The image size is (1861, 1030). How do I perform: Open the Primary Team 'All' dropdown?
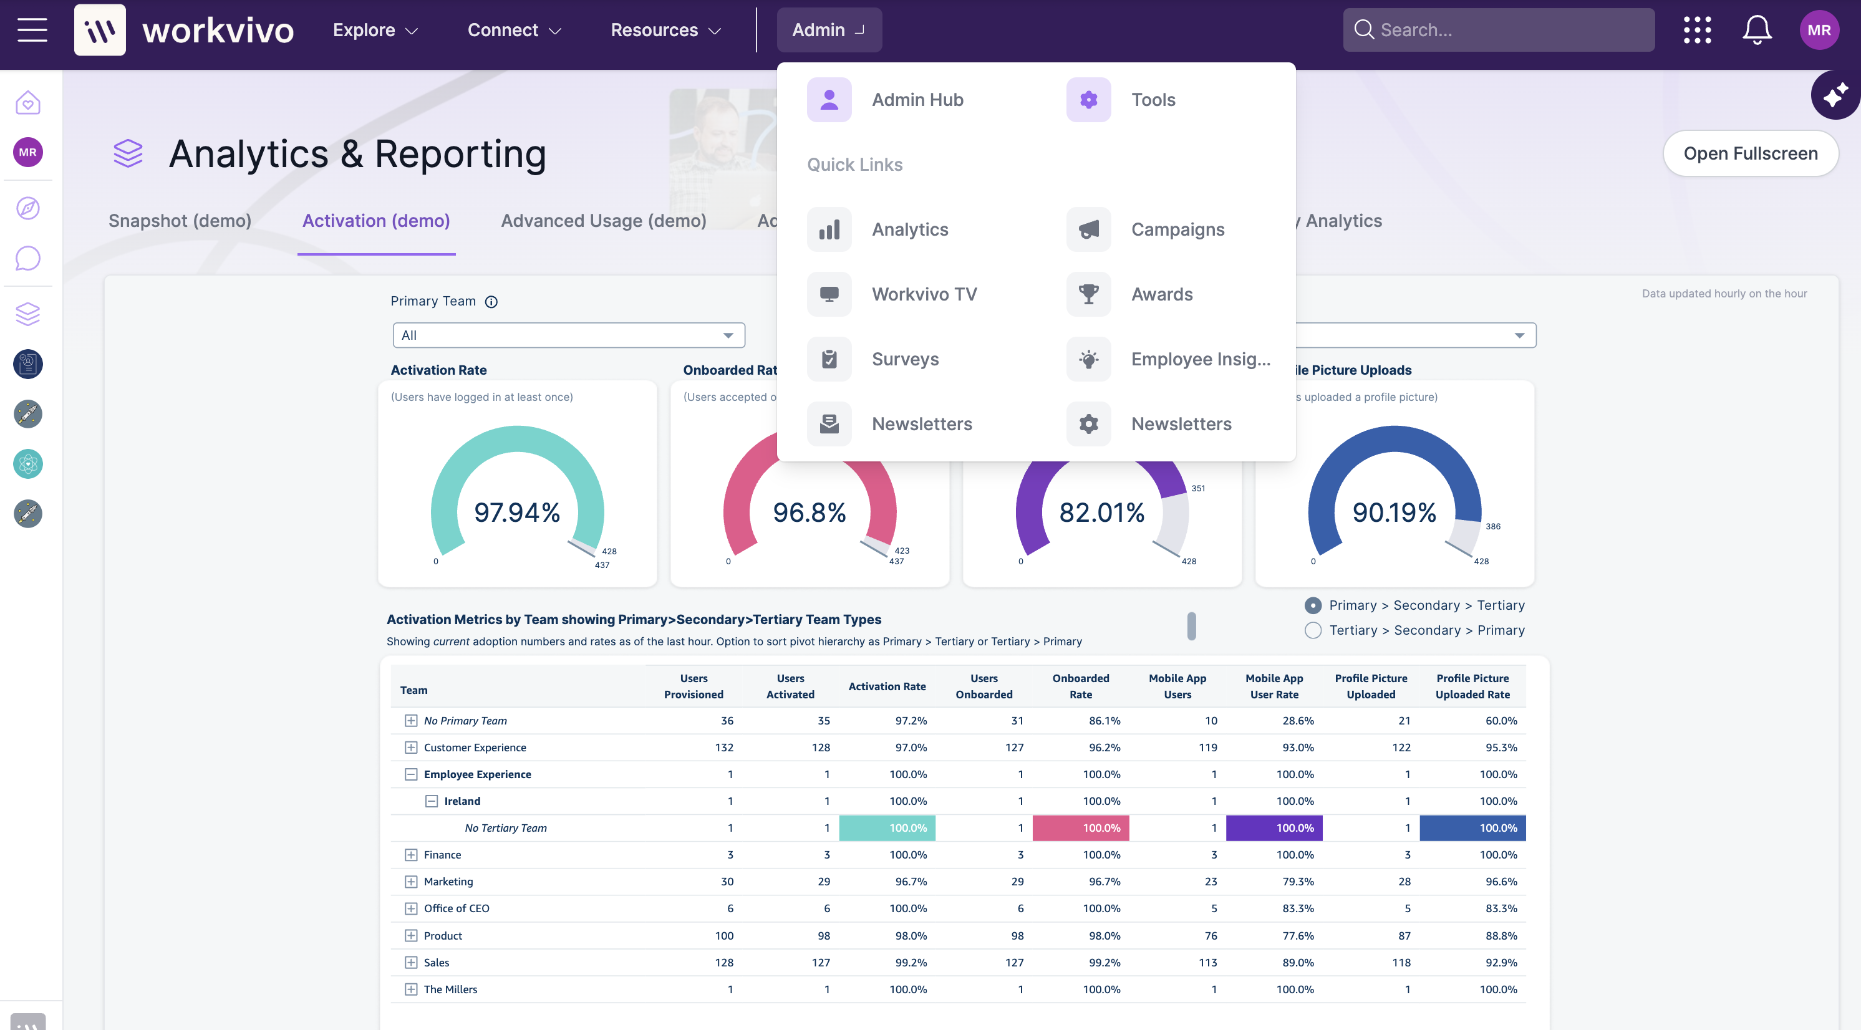(x=569, y=335)
